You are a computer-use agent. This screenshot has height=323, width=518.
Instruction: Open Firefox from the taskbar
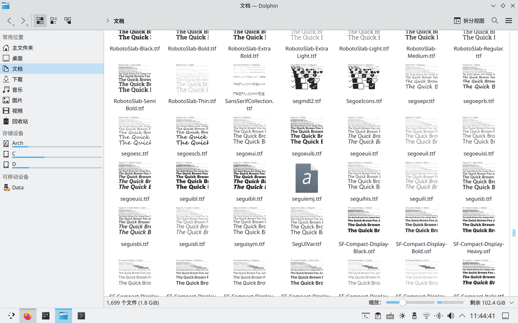pyautogui.click(x=28, y=316)
